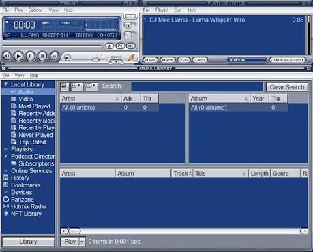Select Video in the Local Library
The image size is (313, 252).
click(x=26, y=99)
